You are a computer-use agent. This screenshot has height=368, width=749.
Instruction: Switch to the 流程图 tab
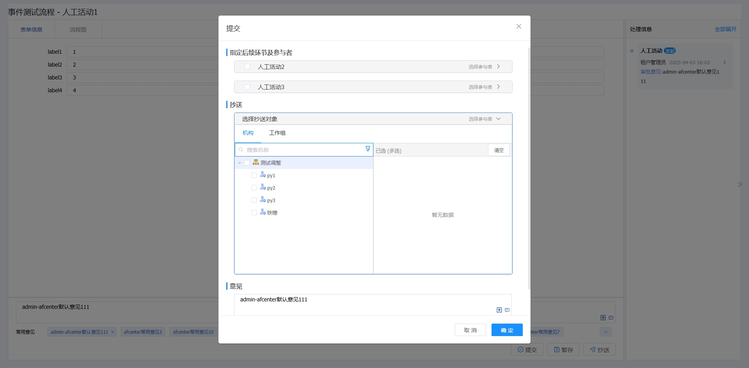click(x=78, y=29)
